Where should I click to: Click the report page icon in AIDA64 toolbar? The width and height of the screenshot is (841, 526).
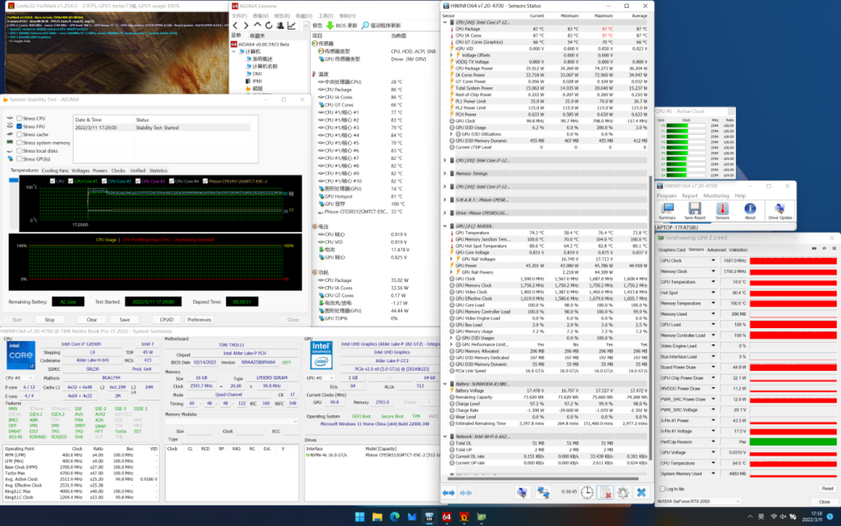coord(306,25)
